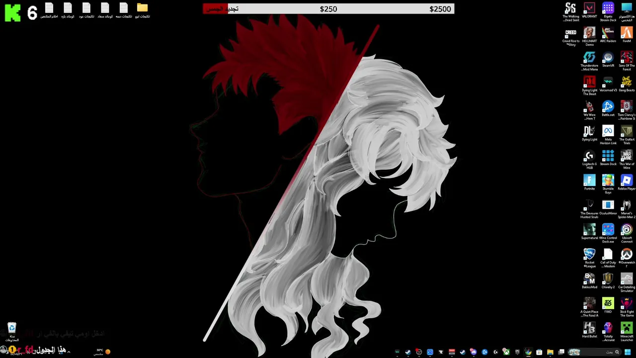This screenshot has height=358, width=636.
Task: Open Tom Clancy's Rainbow Six icon
Action: tap(627, 110)
